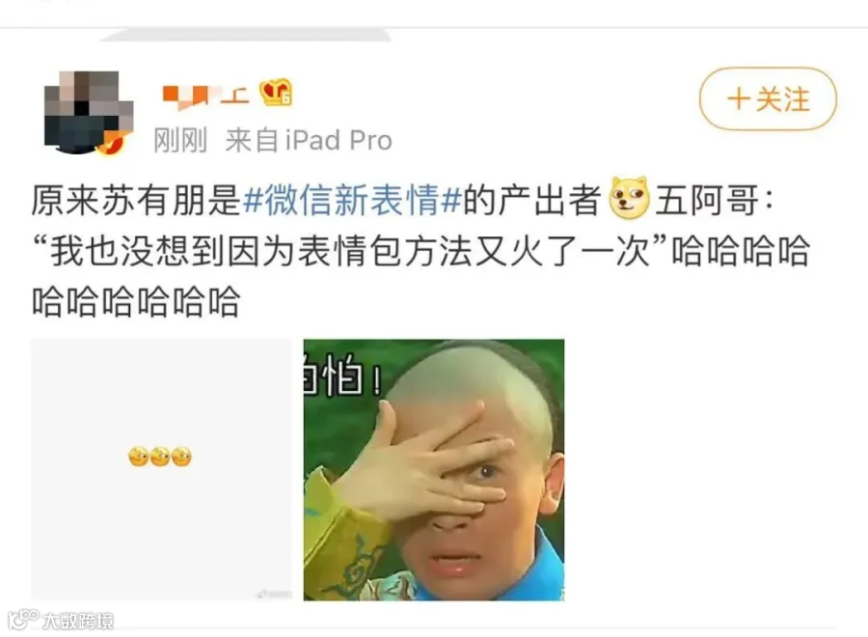Click the 怕怕! caption on the meme
This screenshot has width=868, height=637.
click(x=342, y=376)
